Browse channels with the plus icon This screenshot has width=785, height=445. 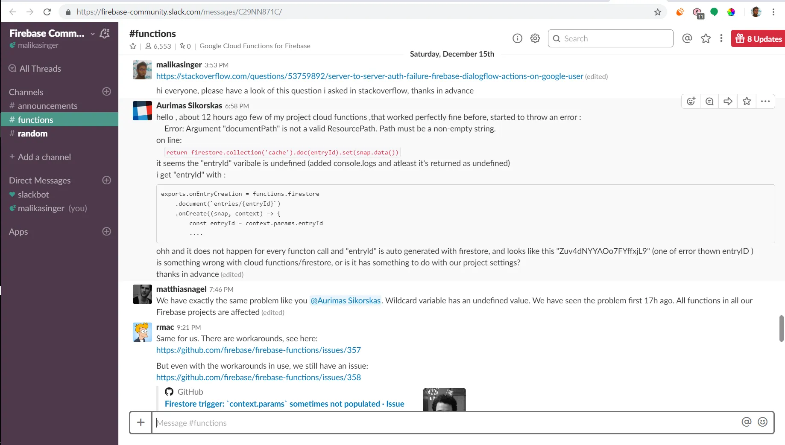click(107, 92)
